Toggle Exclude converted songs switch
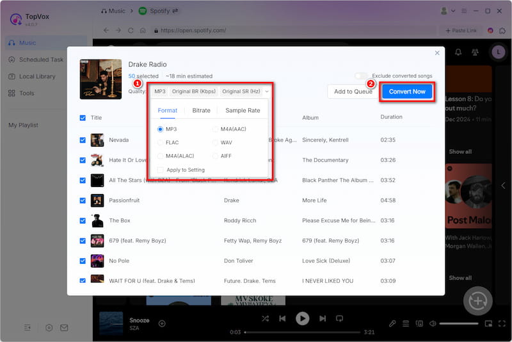 pos(362,76)
